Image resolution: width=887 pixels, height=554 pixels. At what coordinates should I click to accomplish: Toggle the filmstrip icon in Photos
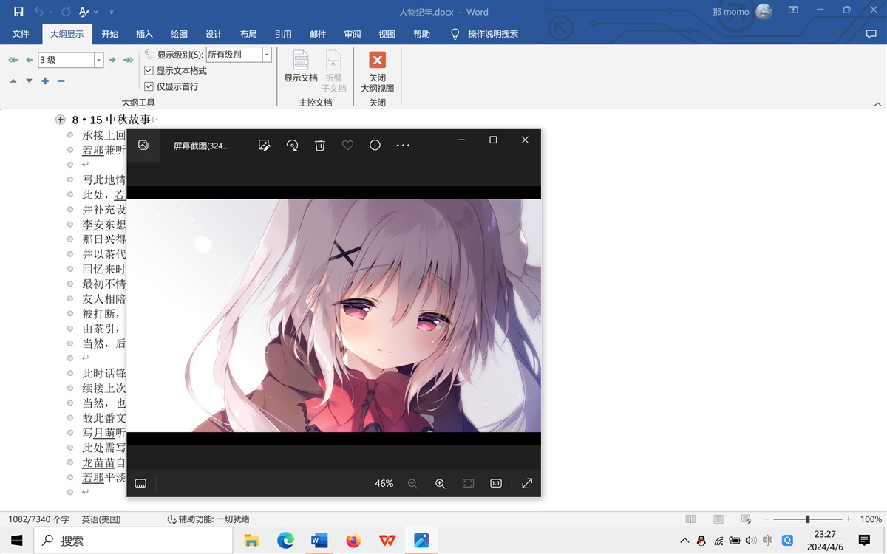[x=141, y=483]
